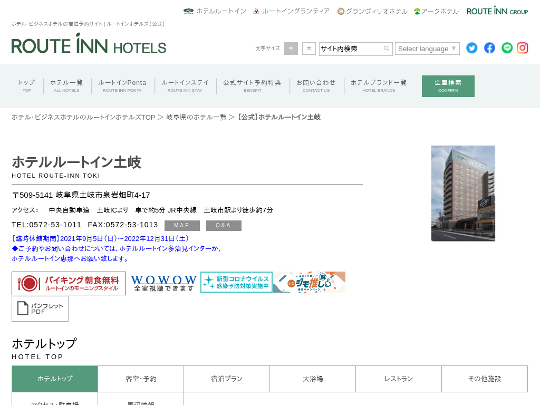The width and height of the screenshot is (540, 405).
Task: Select the その他施設 tab
Action: point(485,379)
